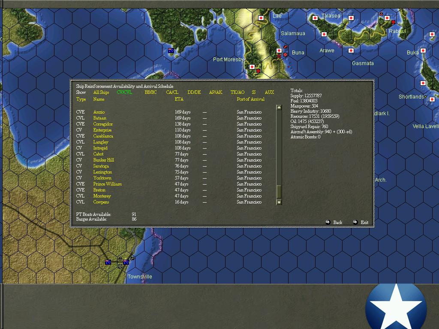Click Japanese flag base left of Gasmata
Image resolution: width=439 pixels, height=329 pixels.
coord(351,51)
